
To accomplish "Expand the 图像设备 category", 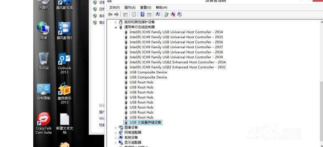I will coord(116,128).
